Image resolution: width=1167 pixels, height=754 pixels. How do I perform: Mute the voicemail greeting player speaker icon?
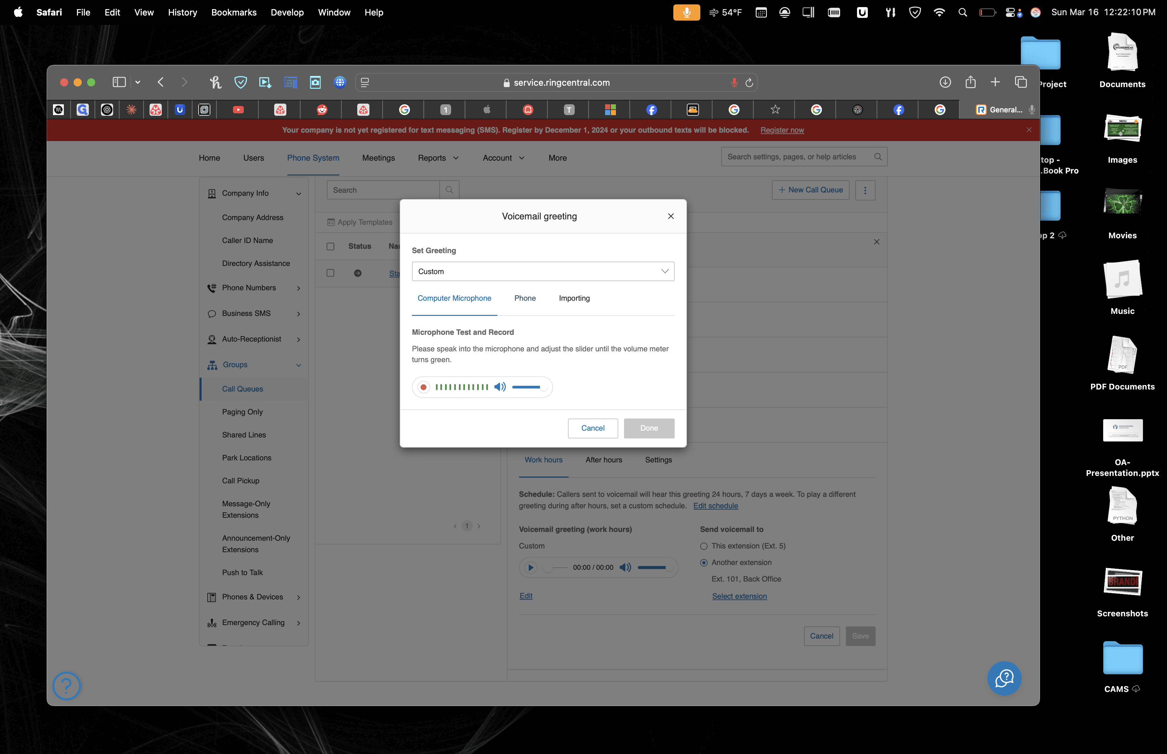pos(625,567)
